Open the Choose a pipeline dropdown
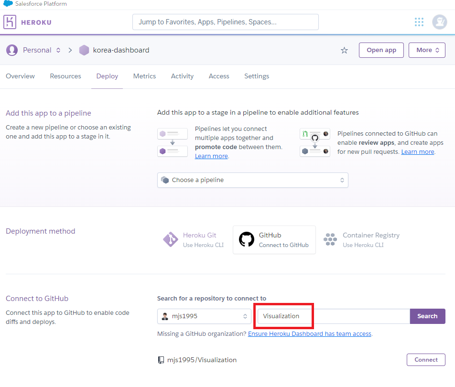Screen dimensions: 455x387 tap(253, 180)
